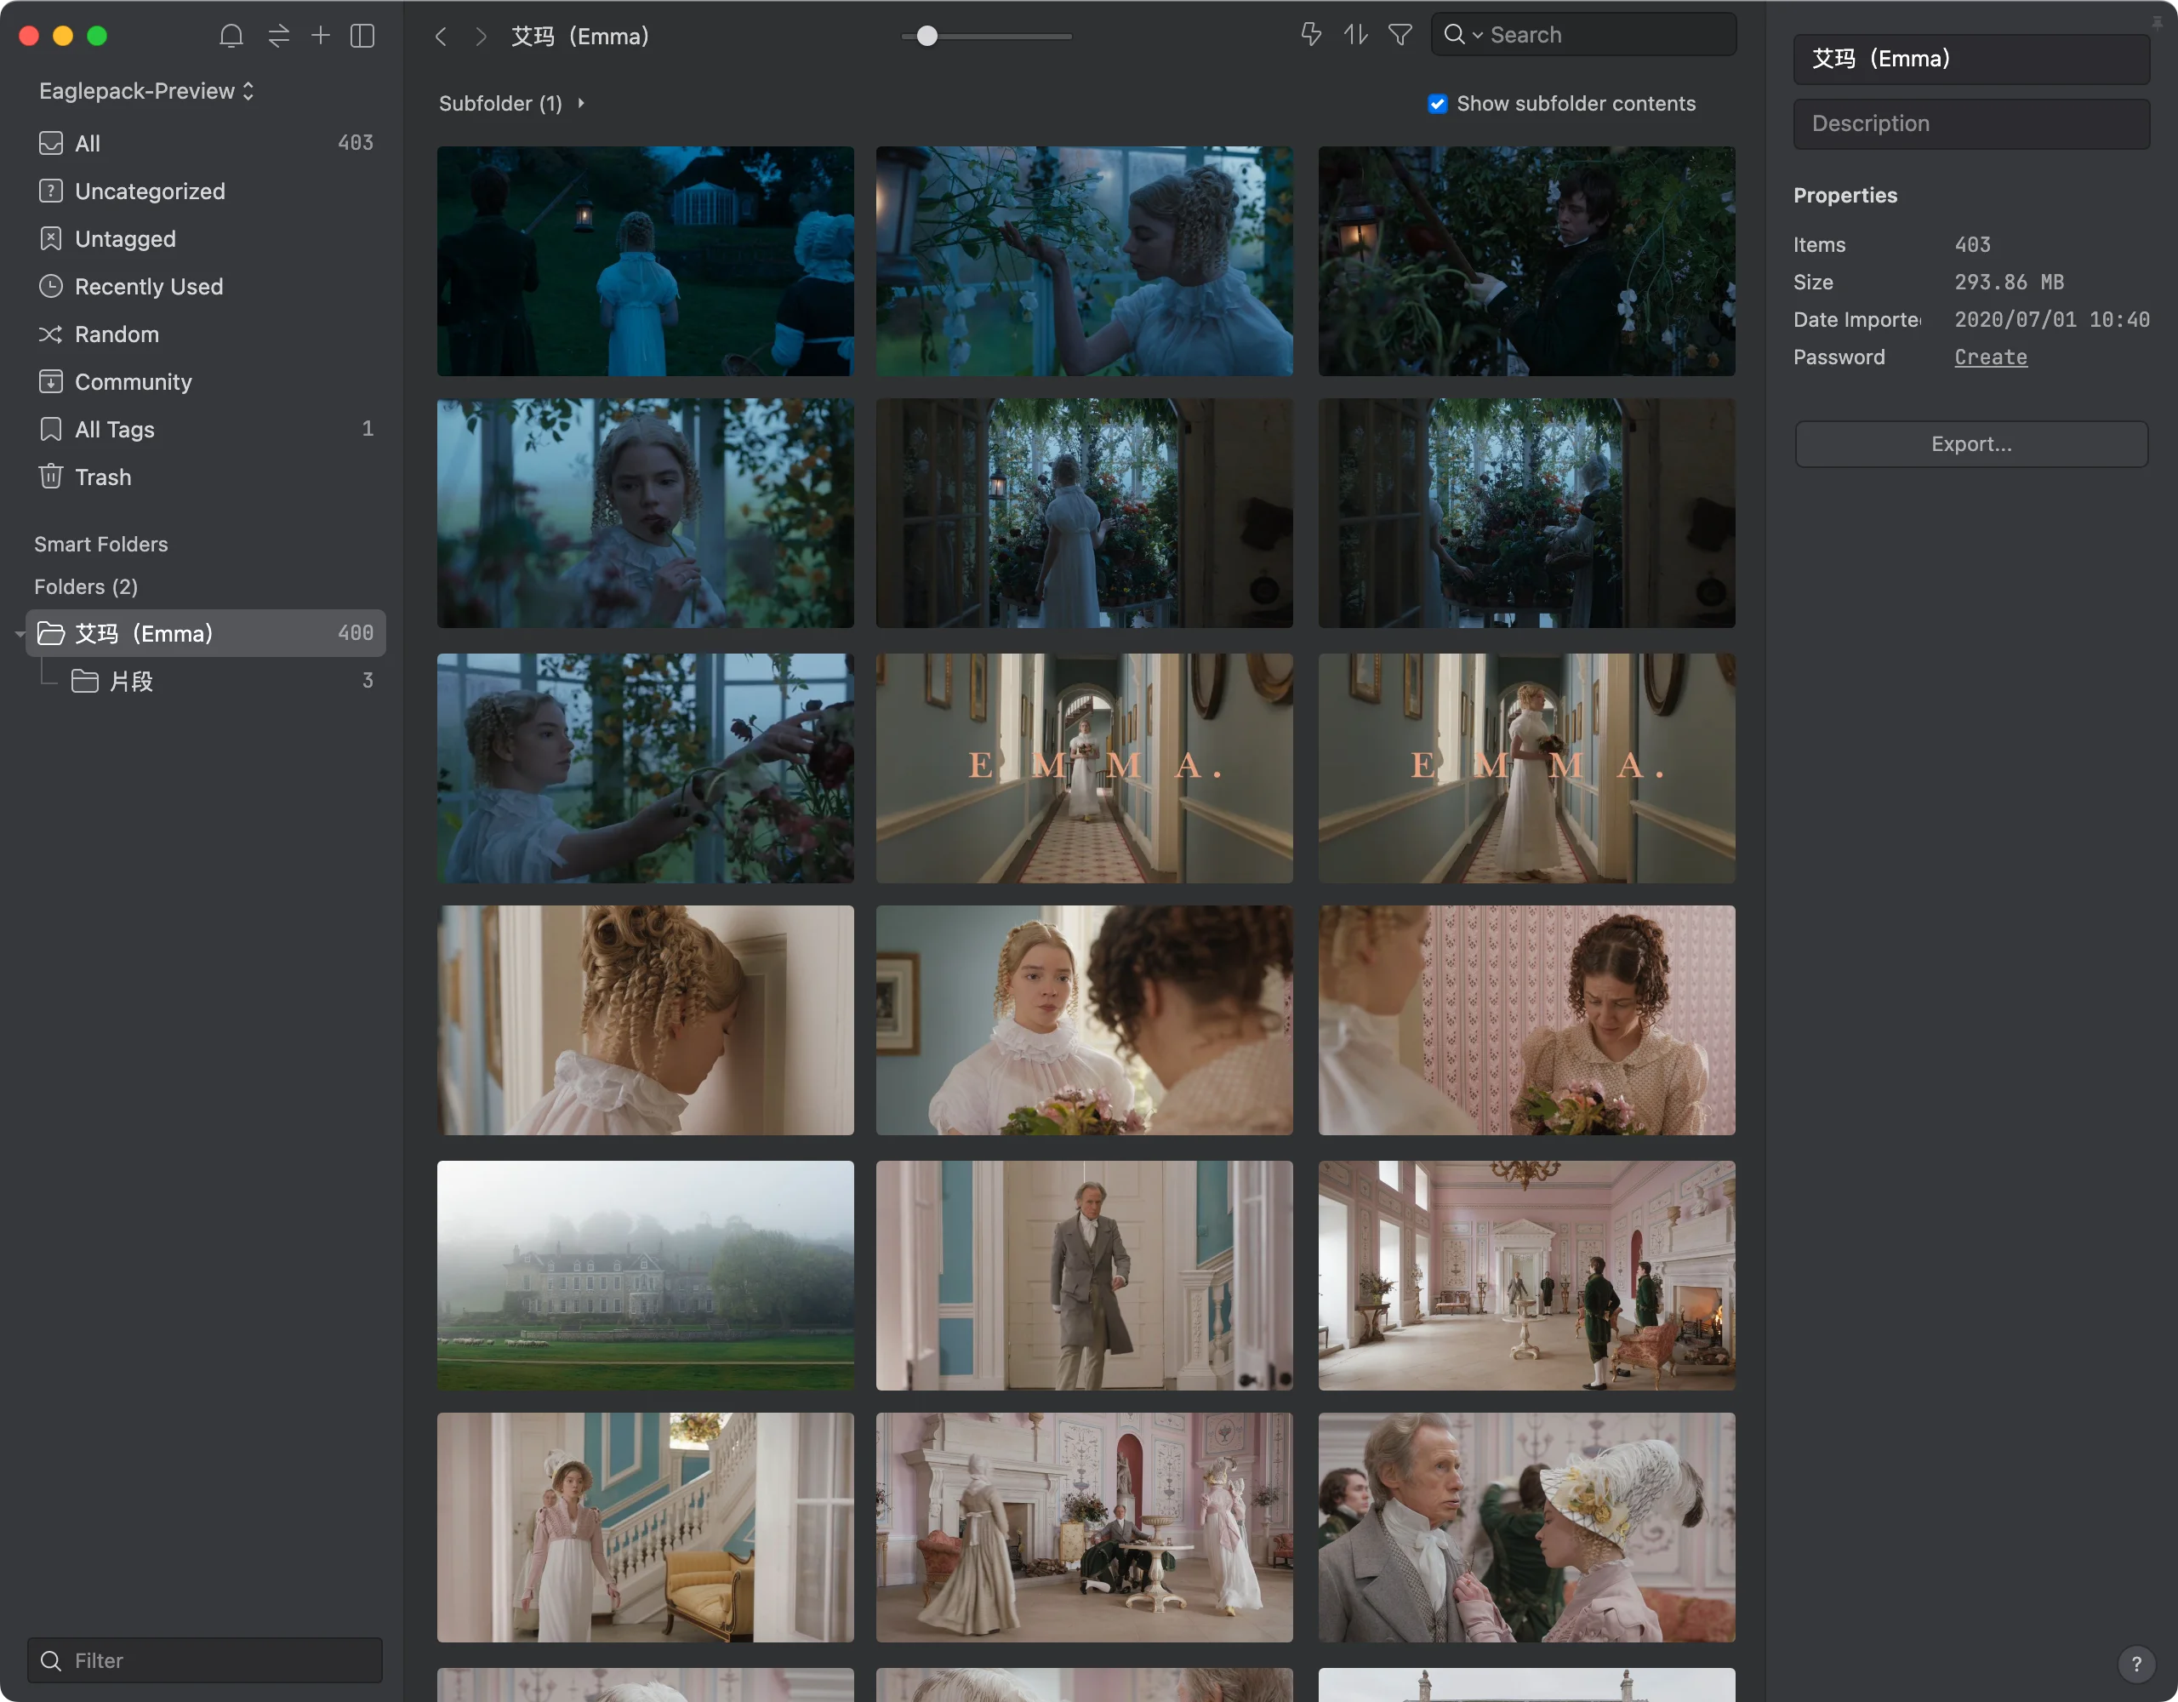This screenshot has height=1702, width=2178.
Task: Select the pink wallpaper bouquet thumbnail
Action: pos(1525,1019)
